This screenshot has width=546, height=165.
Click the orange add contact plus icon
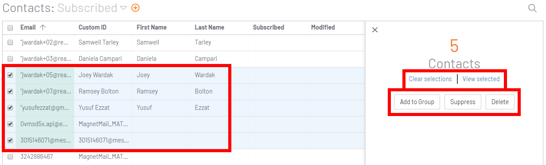[x=136, y=7]
